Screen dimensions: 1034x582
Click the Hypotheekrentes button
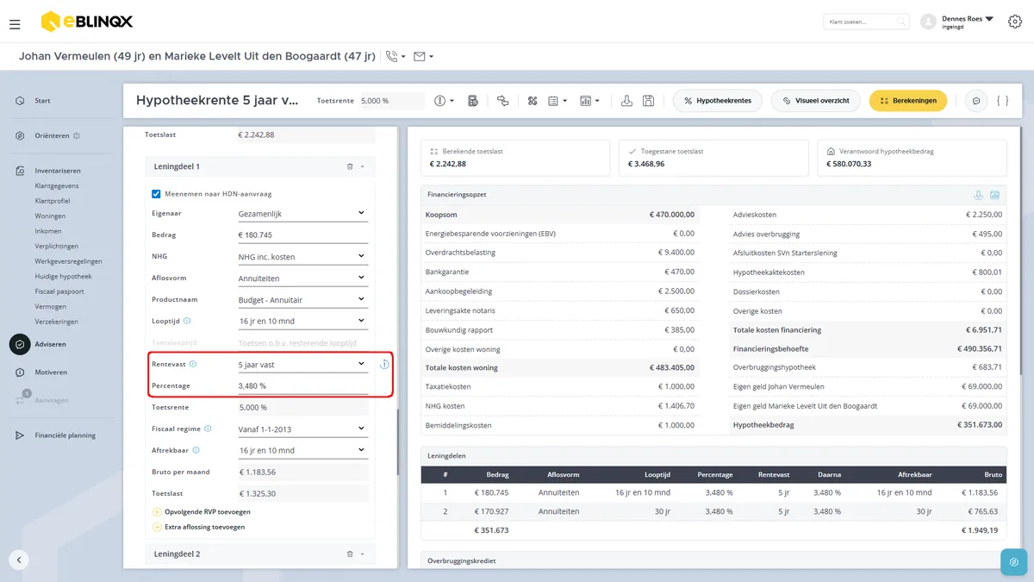click(x=718, y=101)
